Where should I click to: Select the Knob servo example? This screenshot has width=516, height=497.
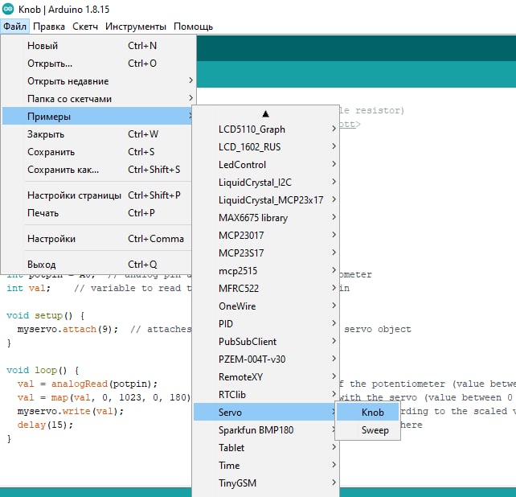(372, 413)
